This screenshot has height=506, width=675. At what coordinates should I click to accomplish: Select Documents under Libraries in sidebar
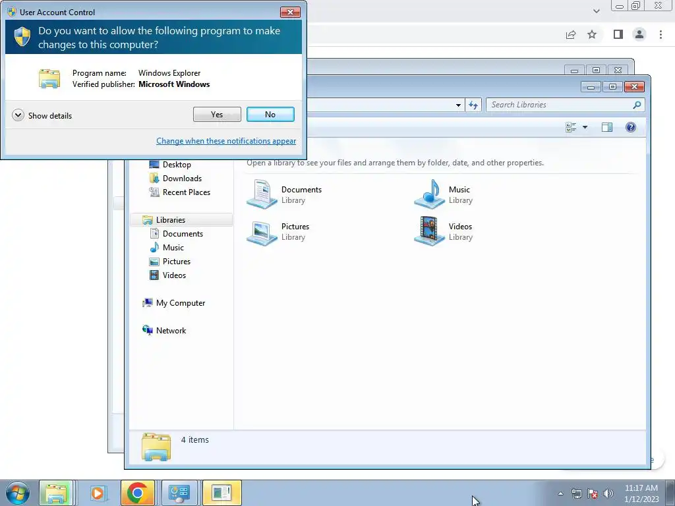coord(183,234)
